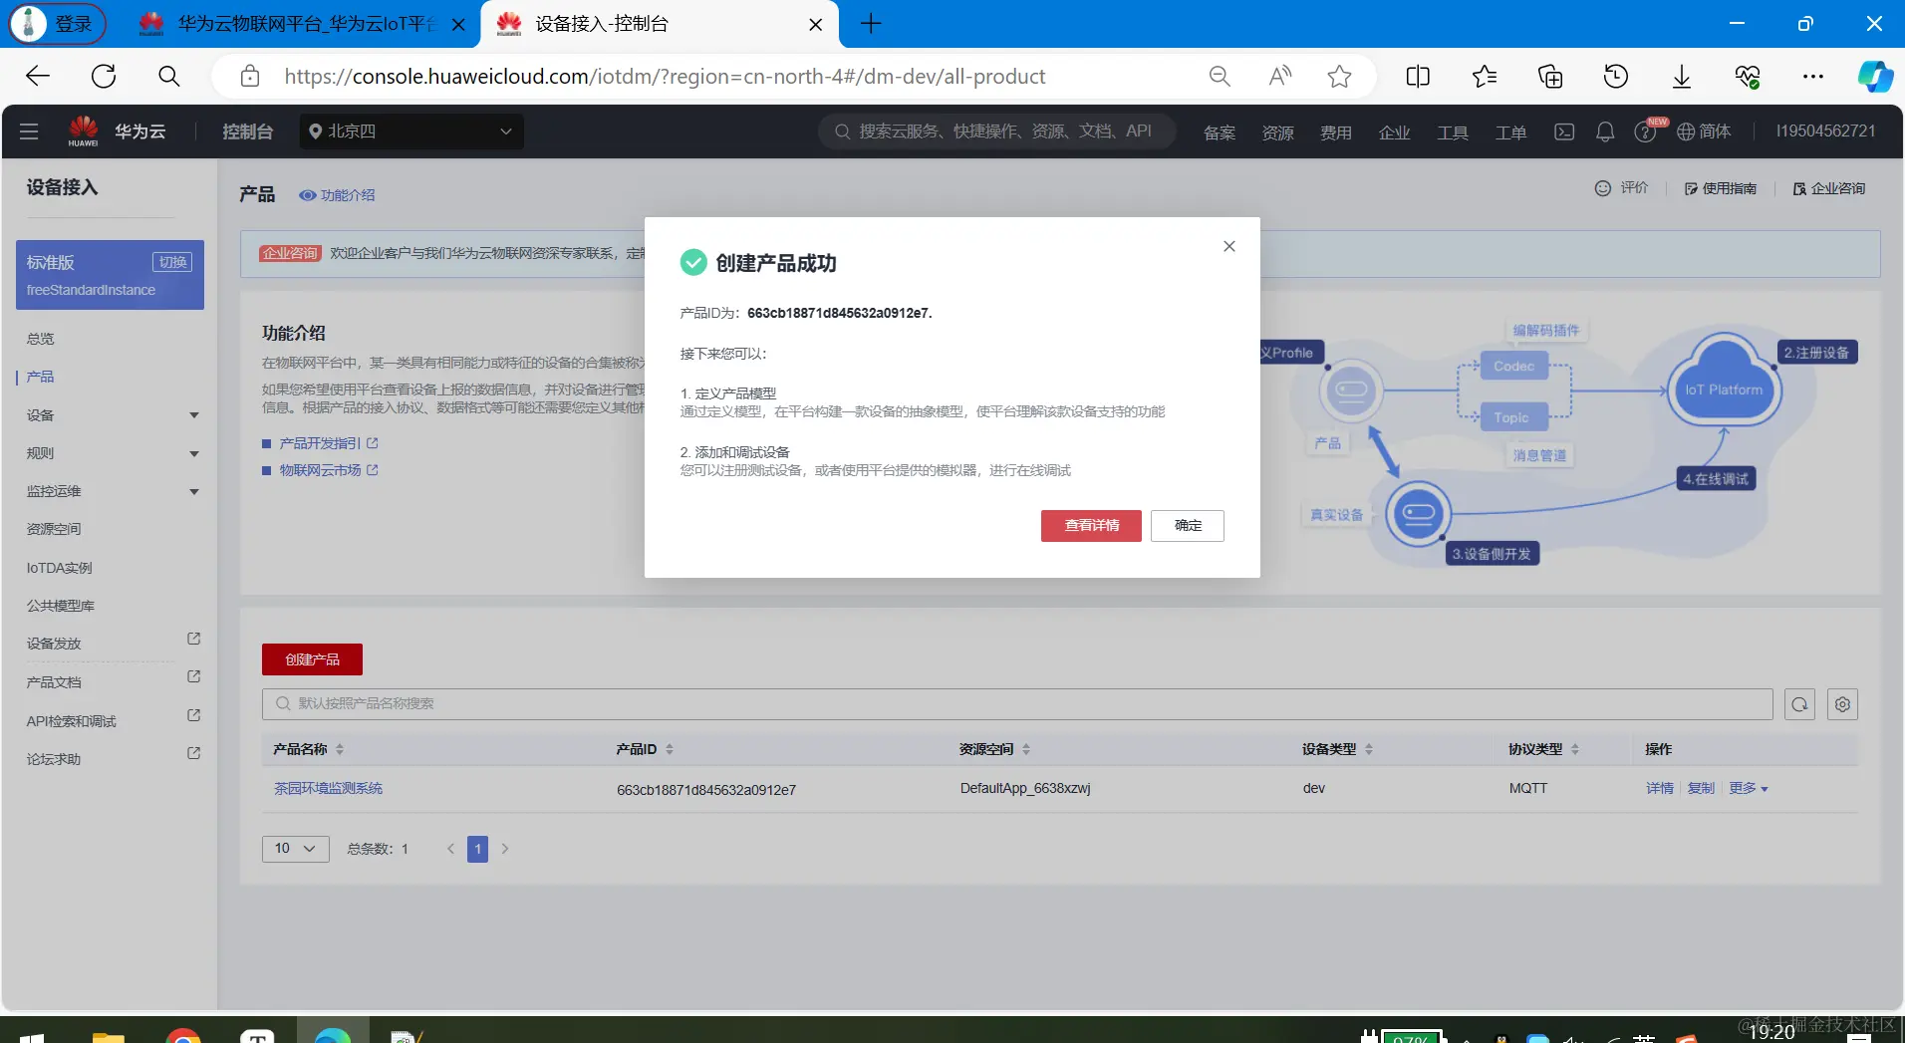Screen dimensions: 1905x1043
Task: Click the red 创建产品 button
Action: pos(312,659)
